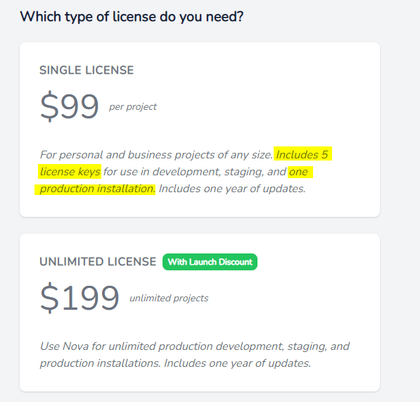Click the With Launch Discount badge
Viewport: 420px width, 402px height.
(x=210, y=262)
